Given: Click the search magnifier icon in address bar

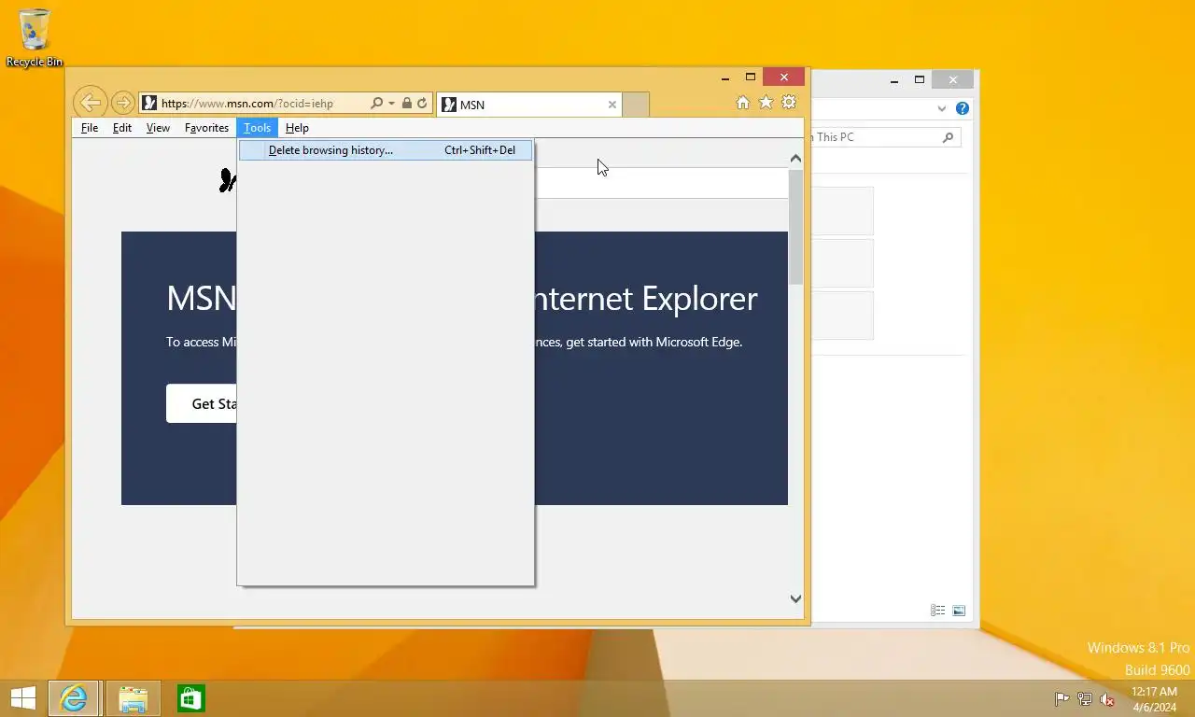Looking at the screenshot, I should (376, 104).
